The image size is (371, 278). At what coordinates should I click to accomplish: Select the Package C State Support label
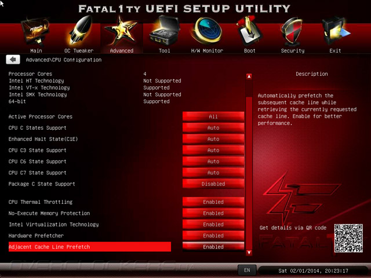click(x=42, y=184)
